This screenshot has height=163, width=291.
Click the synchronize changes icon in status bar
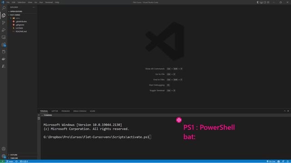tap(16, 161)
